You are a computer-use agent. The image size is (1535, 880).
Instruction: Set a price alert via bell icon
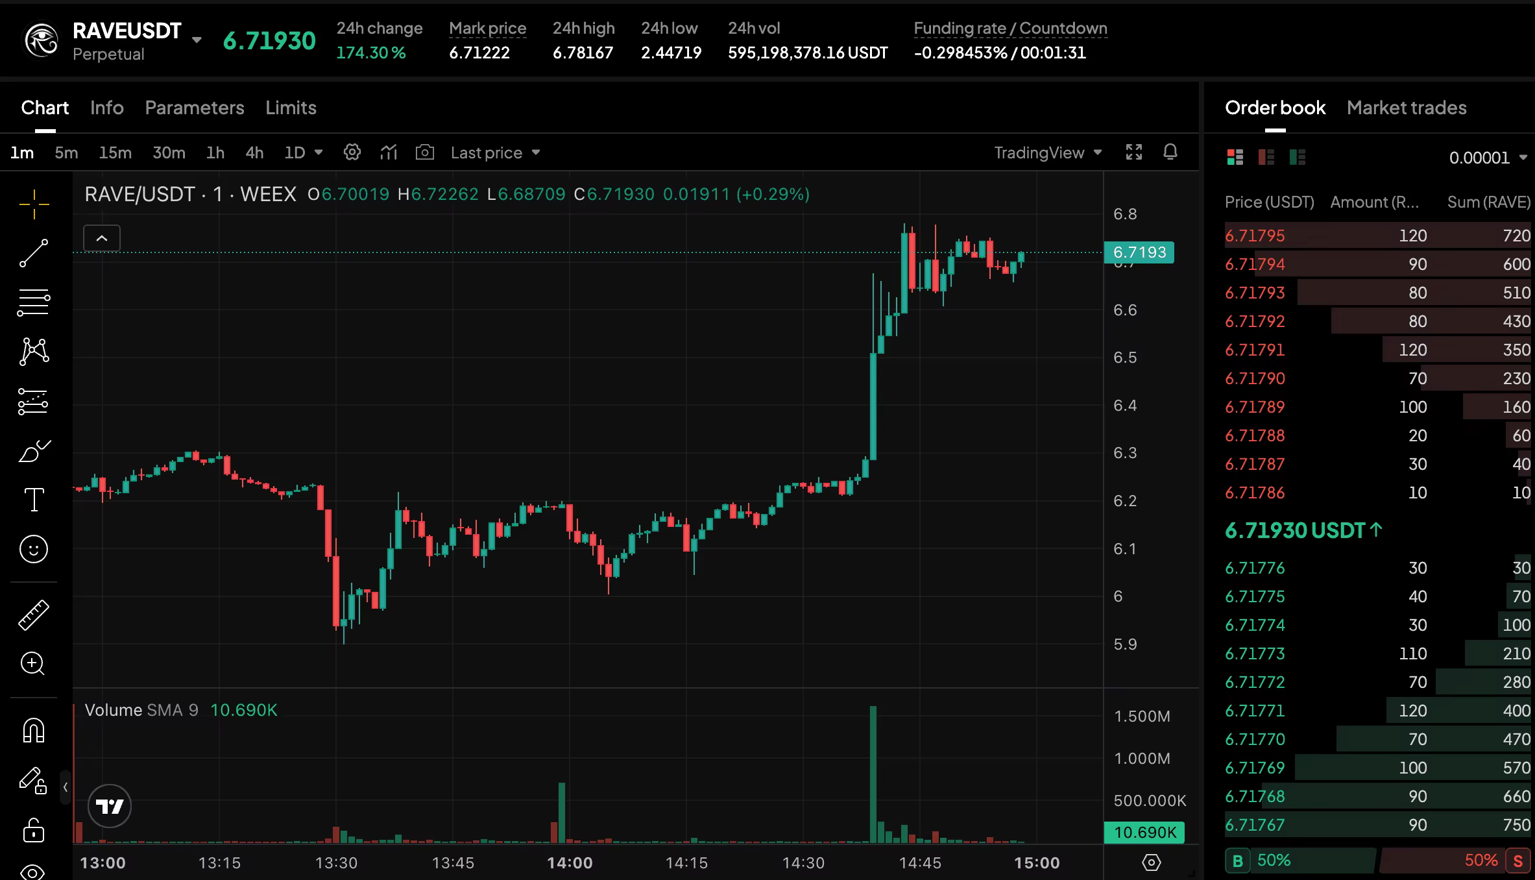click(1170, 153)
